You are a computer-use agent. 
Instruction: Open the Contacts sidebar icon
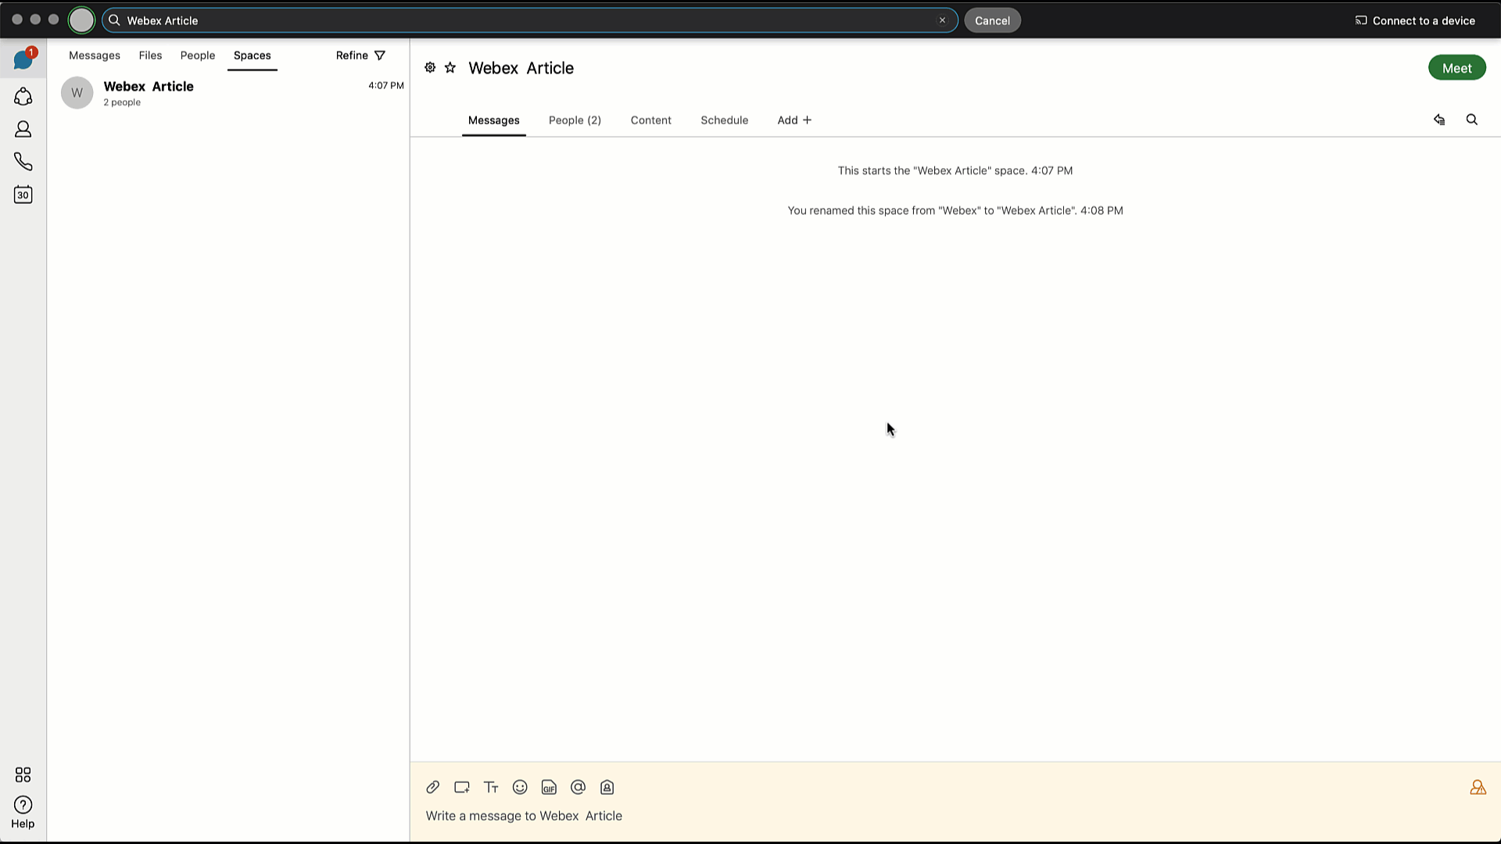coord(23,129)
